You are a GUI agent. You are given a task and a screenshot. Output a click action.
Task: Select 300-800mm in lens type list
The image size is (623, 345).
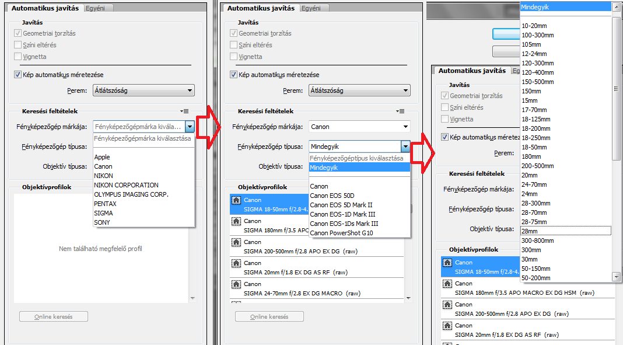tap(566, 241)
